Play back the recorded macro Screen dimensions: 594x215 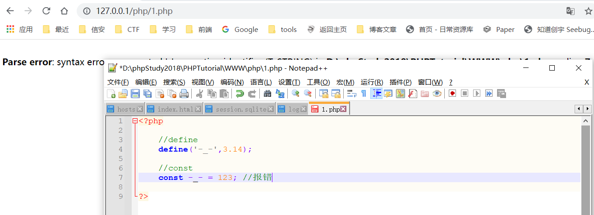(477, 93)
